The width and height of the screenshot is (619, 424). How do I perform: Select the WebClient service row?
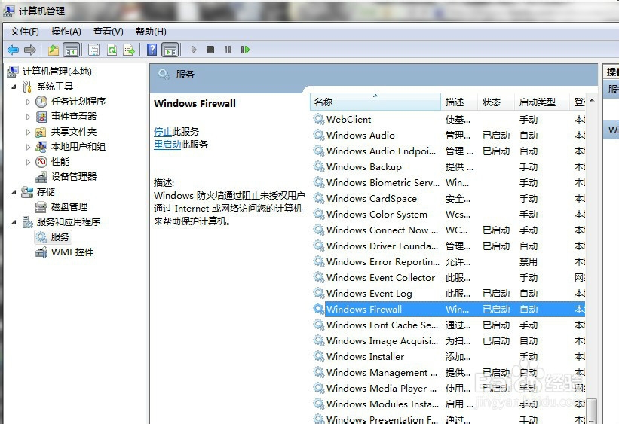tap(449, 120)
